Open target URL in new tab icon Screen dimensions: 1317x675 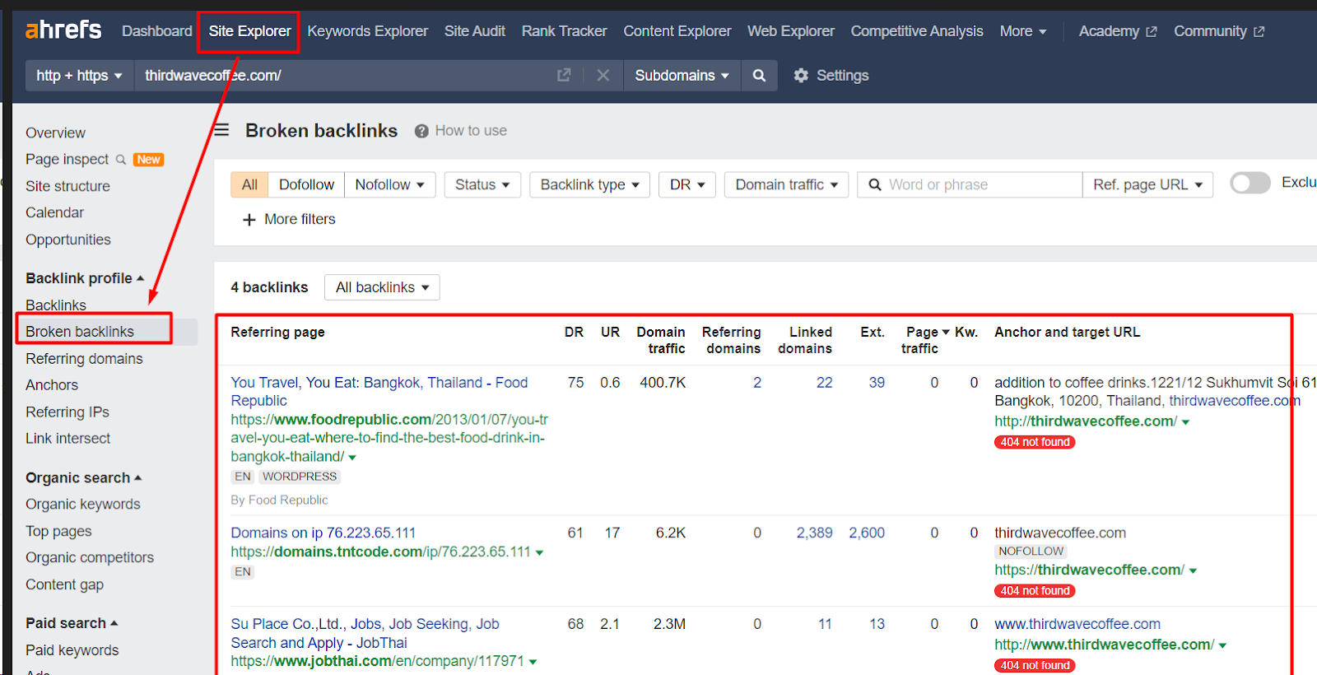564,76
